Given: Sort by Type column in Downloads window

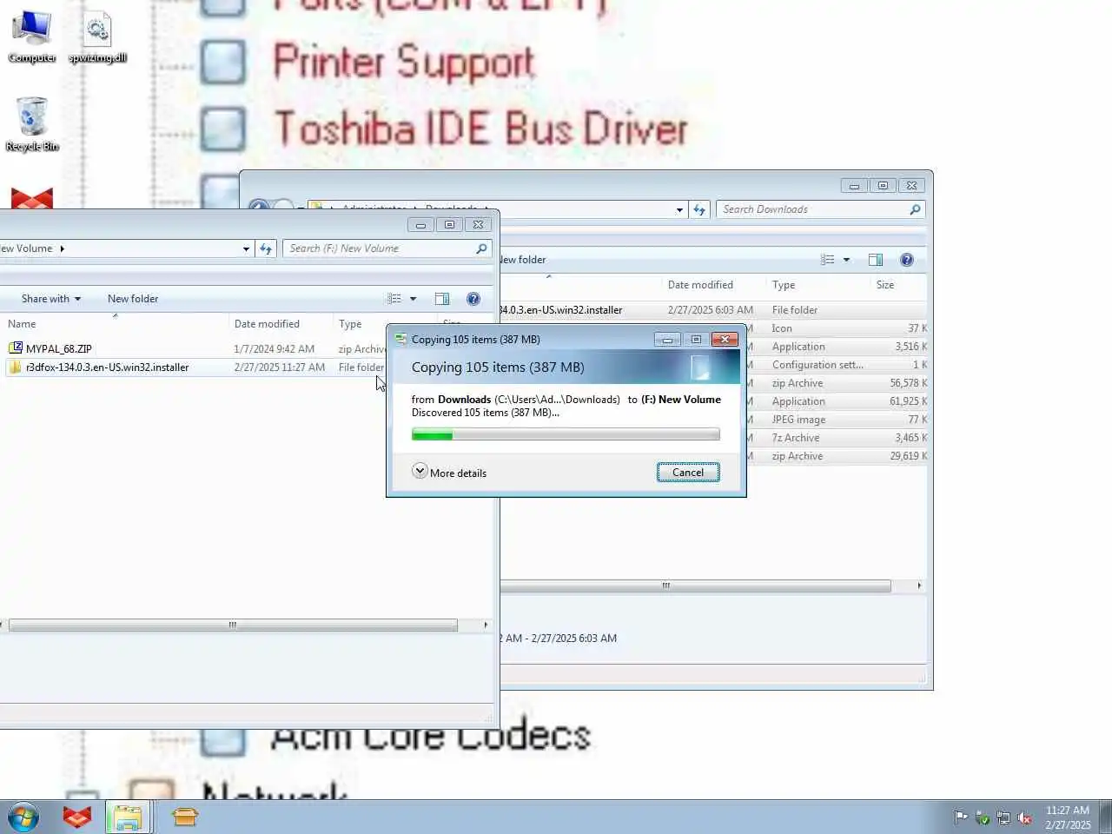Looking at the screenshot, I should (x=817, y=285).
